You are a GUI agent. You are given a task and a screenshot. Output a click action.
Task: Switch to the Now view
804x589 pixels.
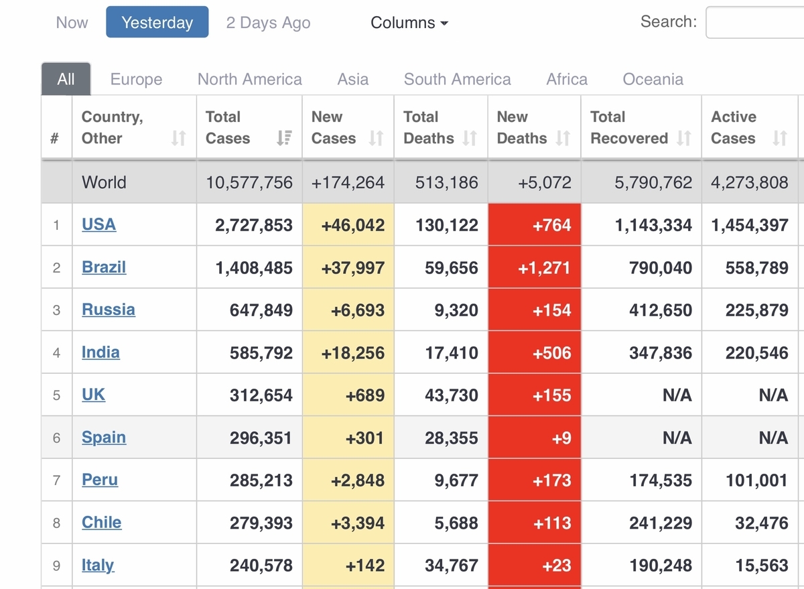point(72,23)
